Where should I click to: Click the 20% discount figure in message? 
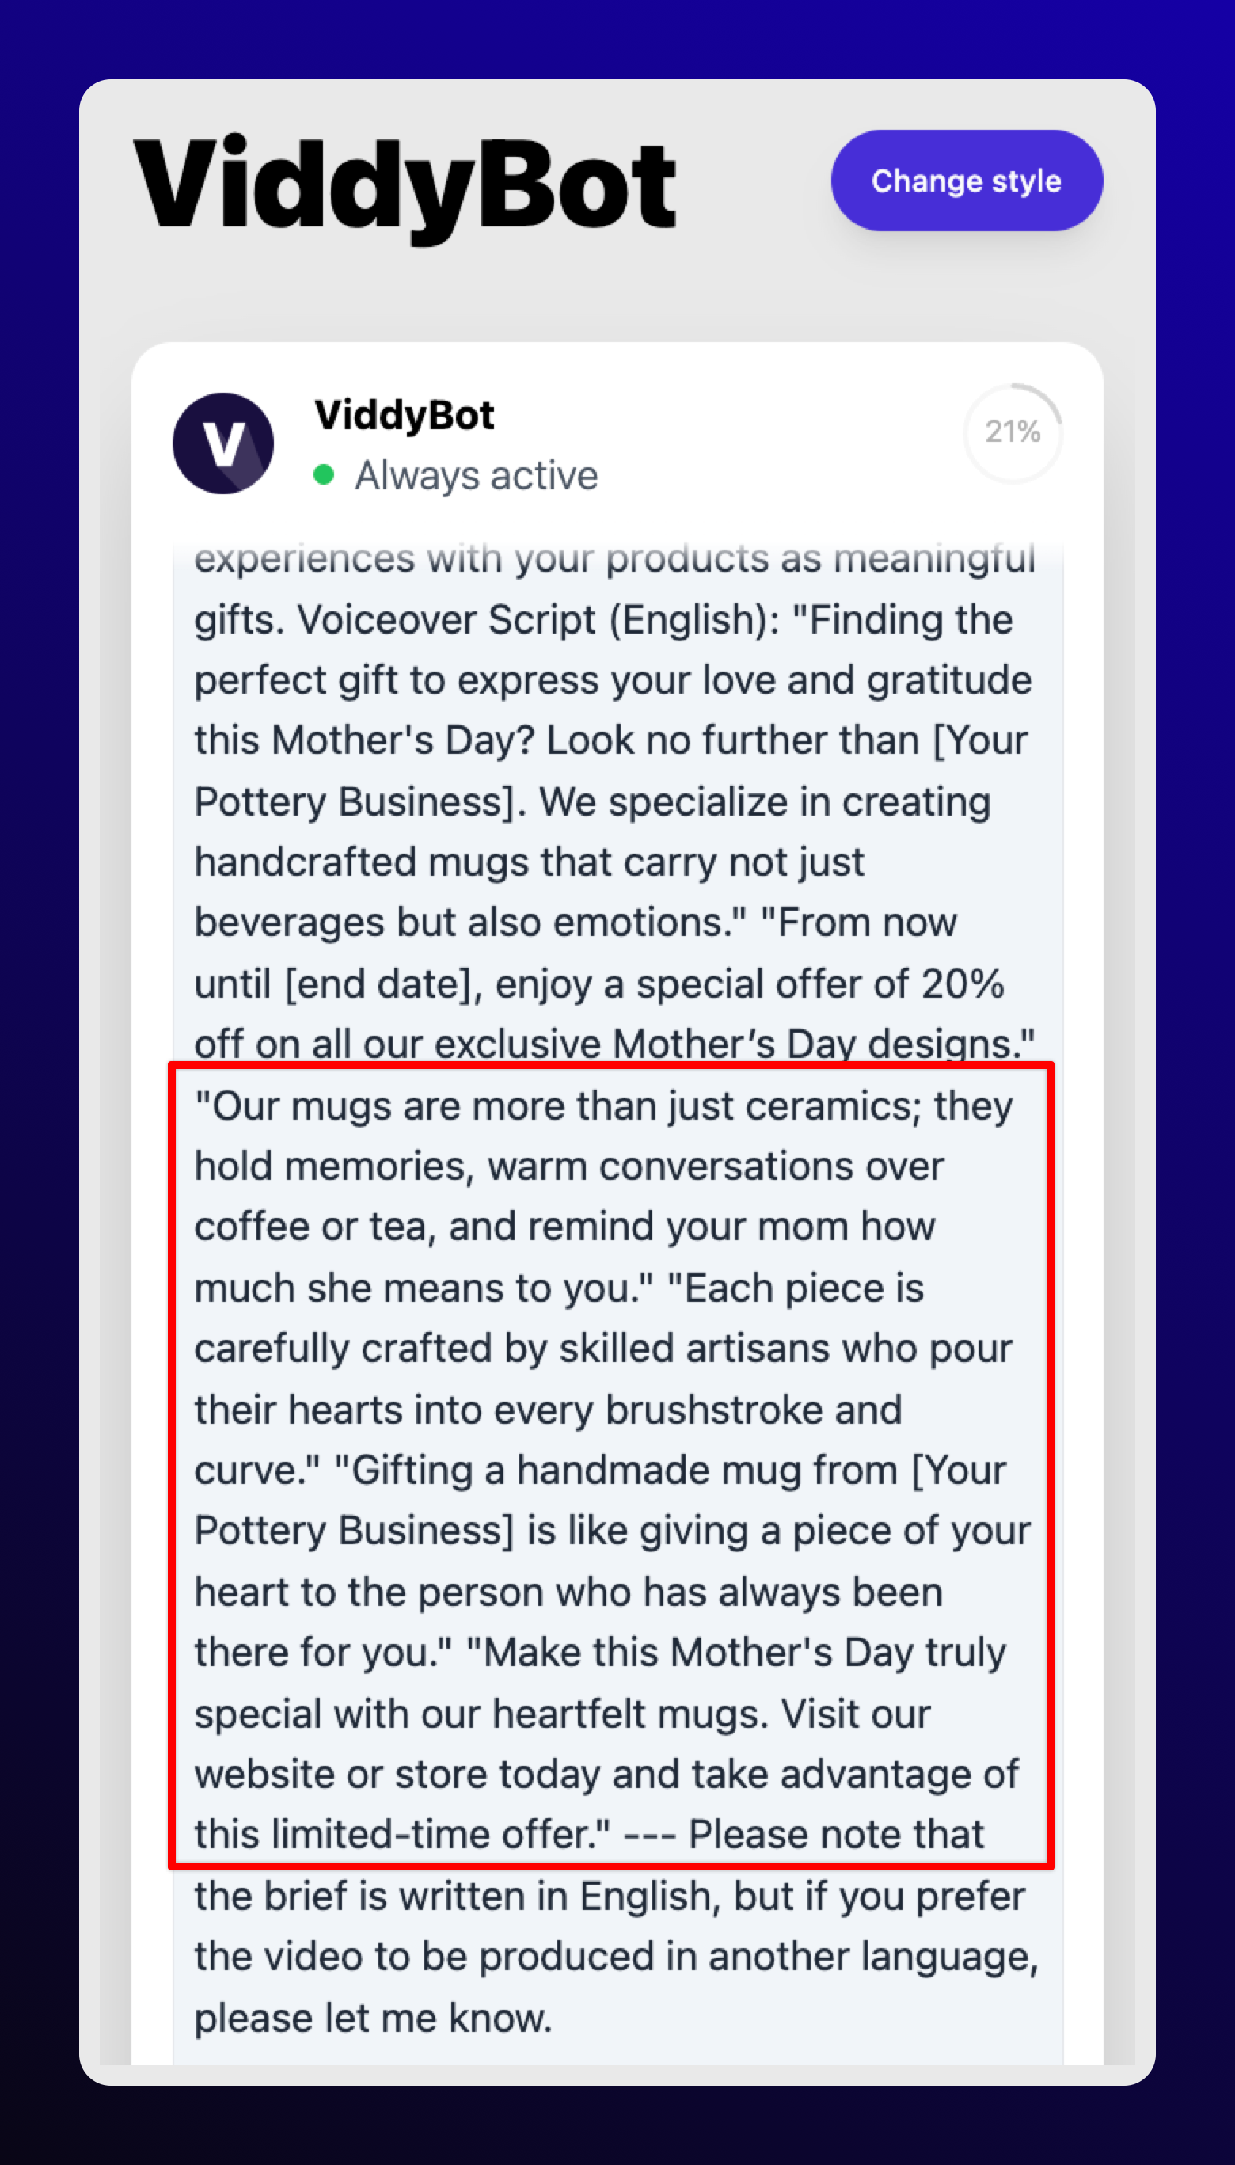pos(962,984)
